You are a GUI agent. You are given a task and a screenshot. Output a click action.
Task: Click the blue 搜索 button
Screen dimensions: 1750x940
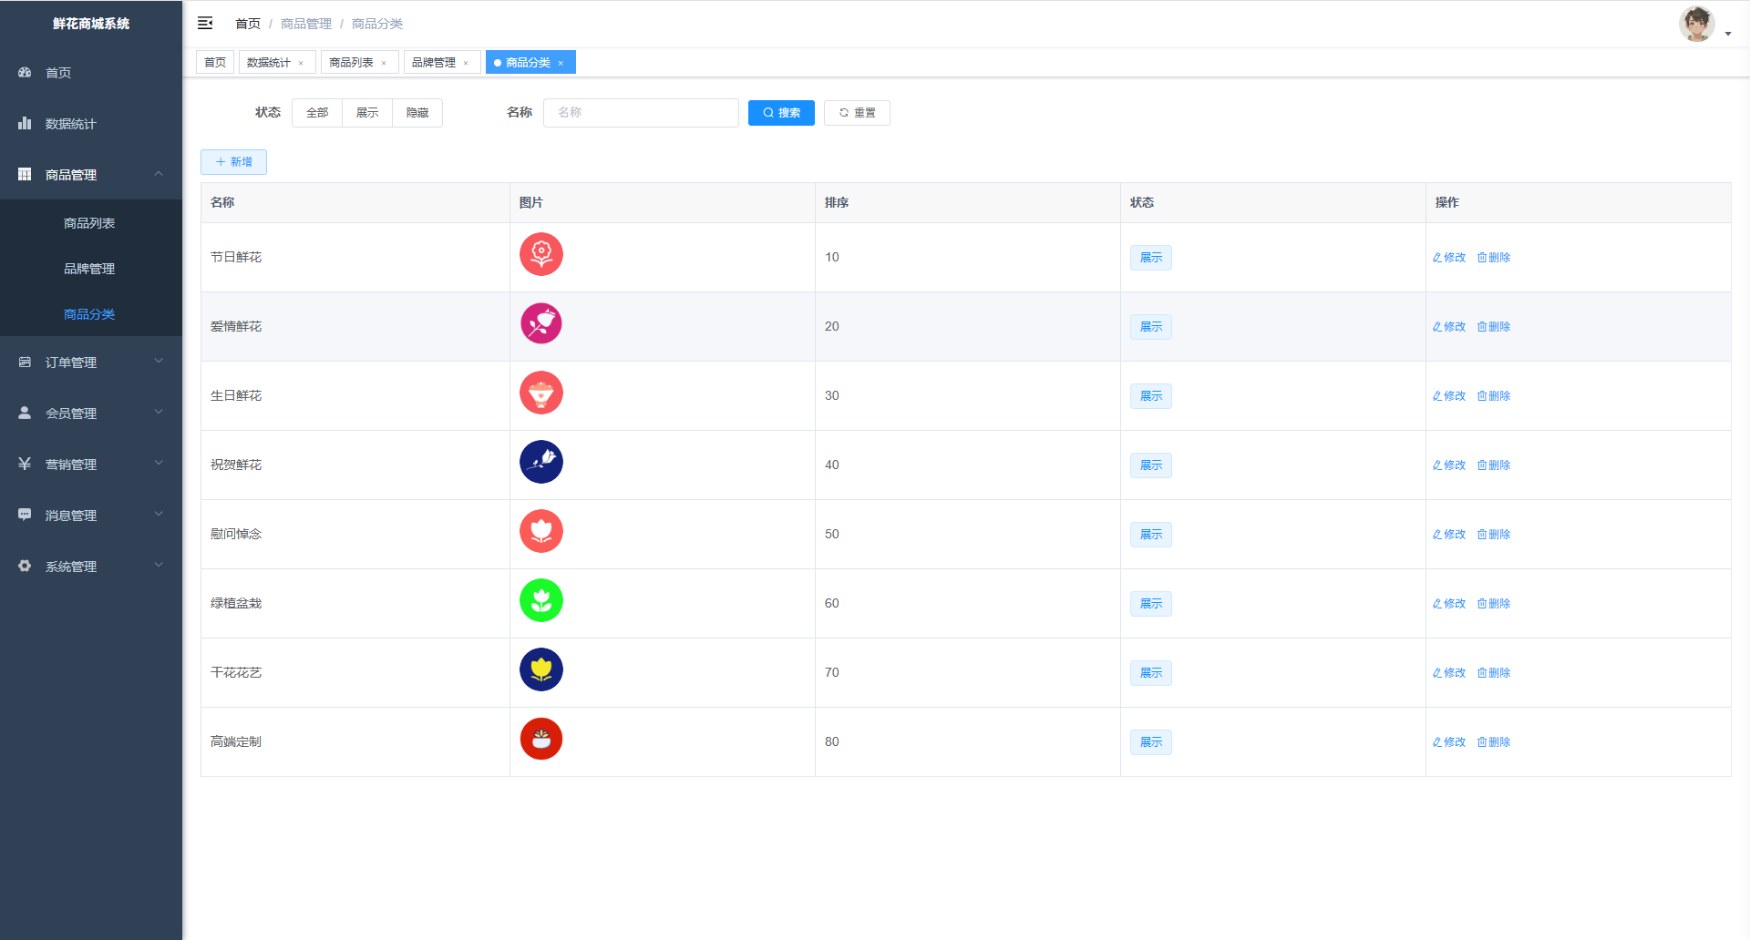click(781, 113)
